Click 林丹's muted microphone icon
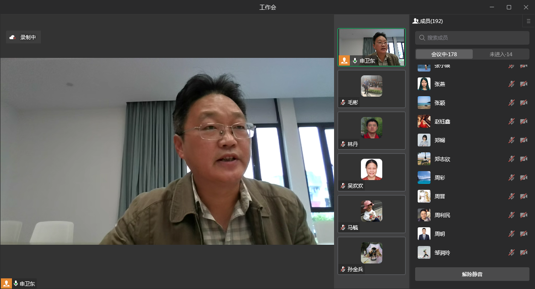 (x=343, y=144)
